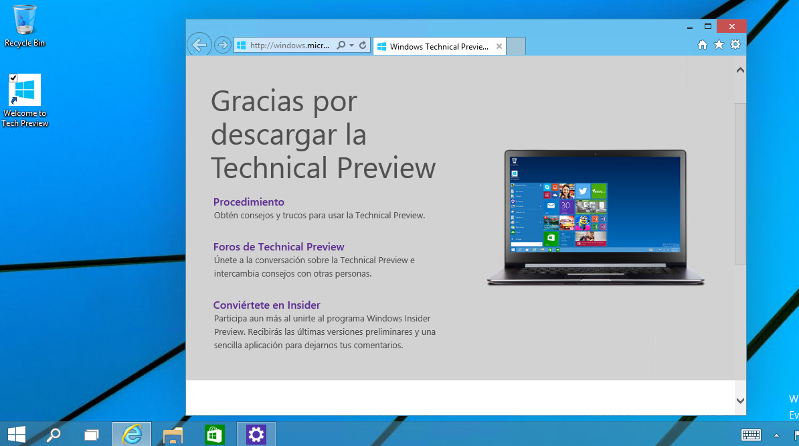Open the Recycle Bin desktop icon
The width and height of the screenshot is (799, 446).
(25, 26)
